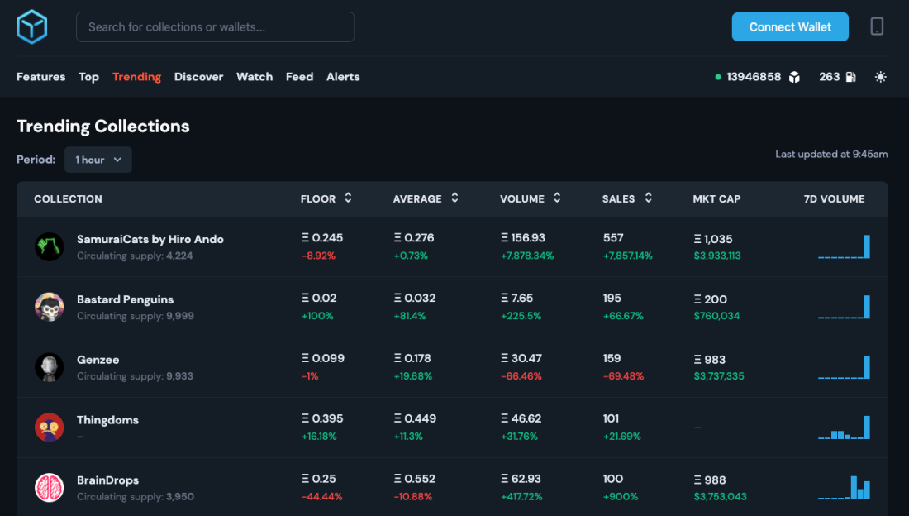
Task: Click the Thingdoms collection avatar
Action: click(50, 428)
